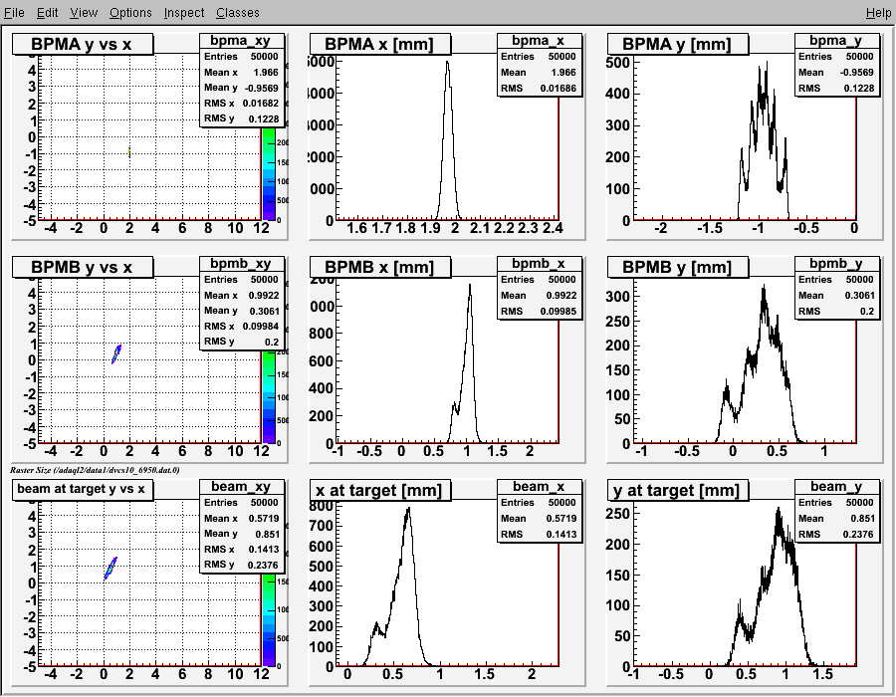
Task: Click Mean 0.851 in beam_y stats
Action: tap(836, 518)
